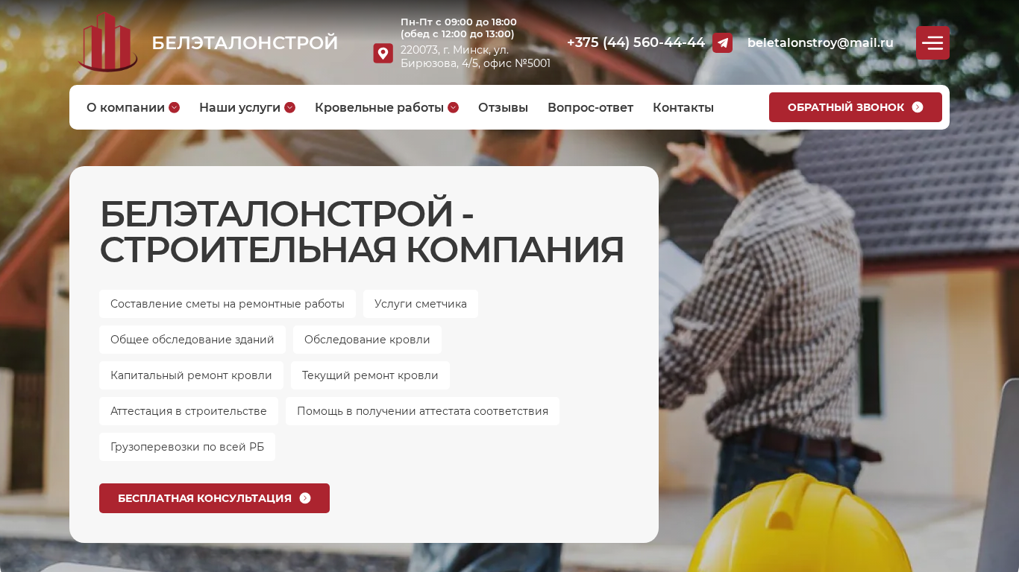
Task: Open the О компании menu item
Action: (x=125, y=107)
